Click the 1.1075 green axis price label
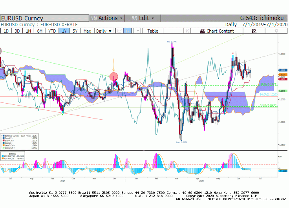 pos(283,91)
